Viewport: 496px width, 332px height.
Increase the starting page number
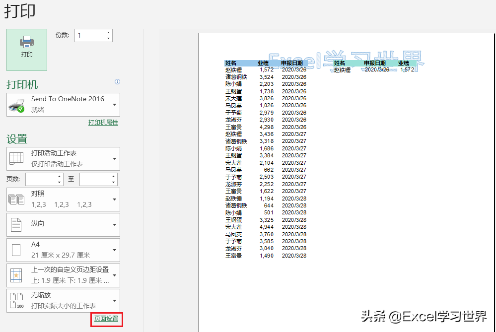[x=60, y=177]
